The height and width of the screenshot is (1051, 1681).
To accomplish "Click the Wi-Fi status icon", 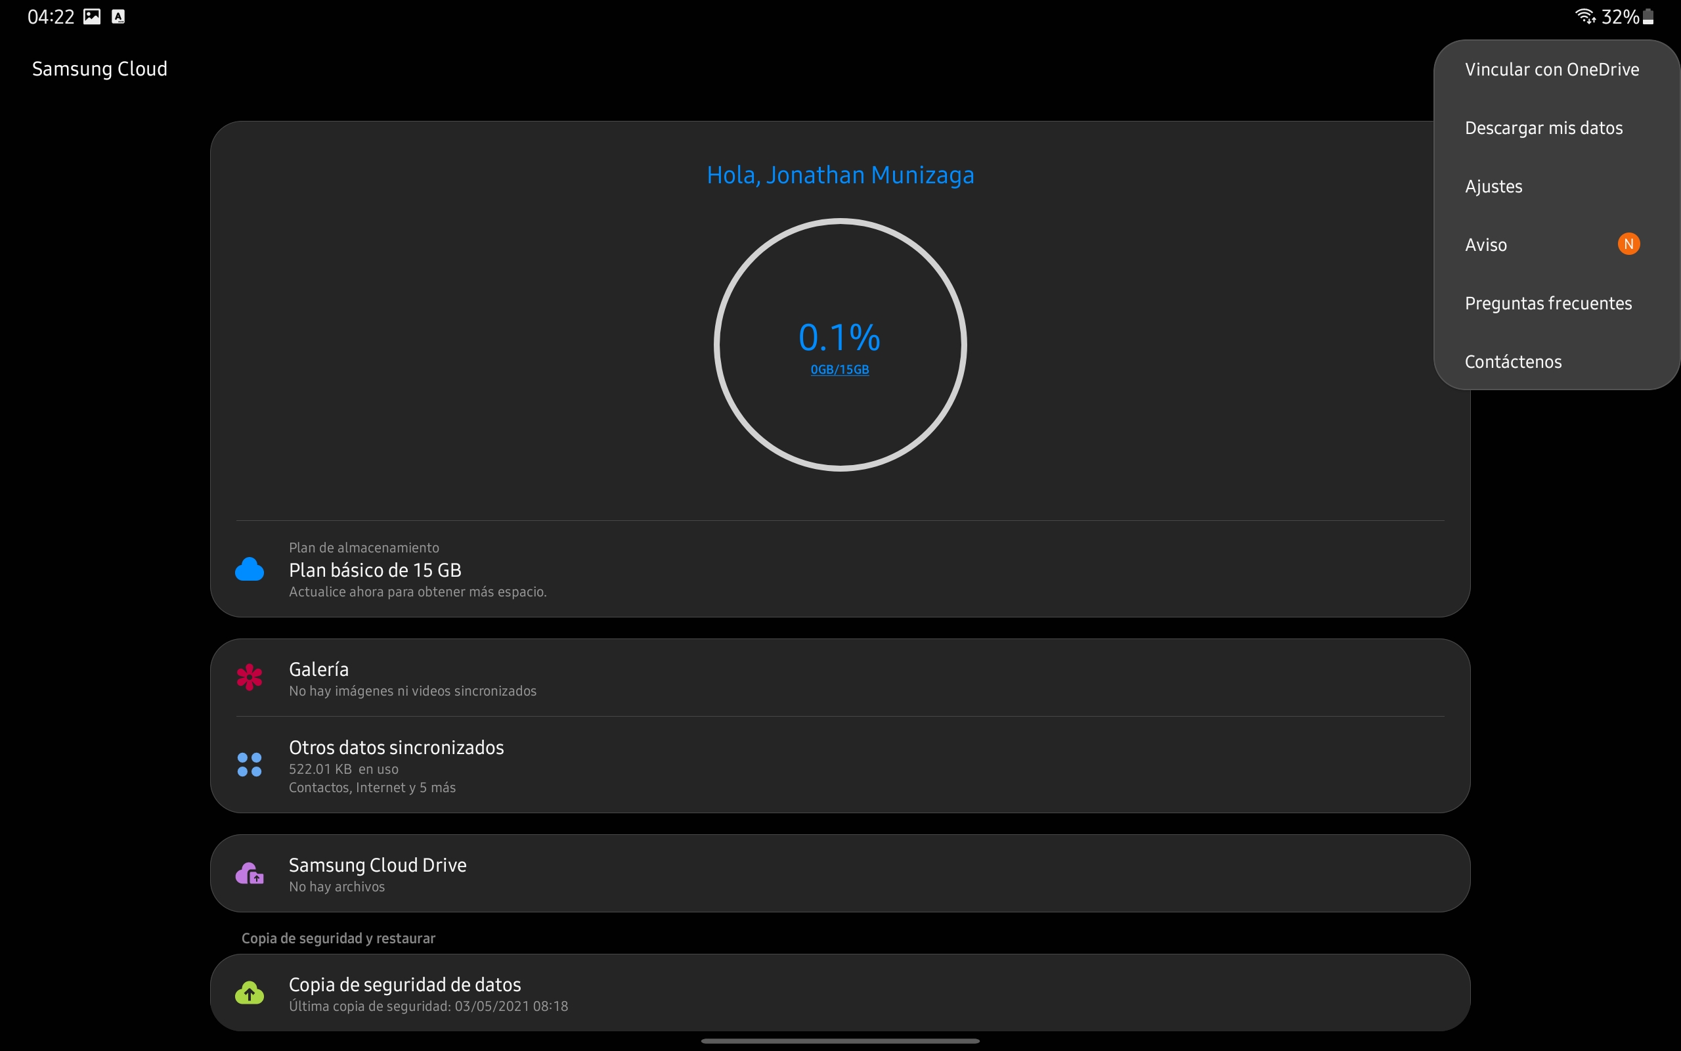I will point(1585,16).
